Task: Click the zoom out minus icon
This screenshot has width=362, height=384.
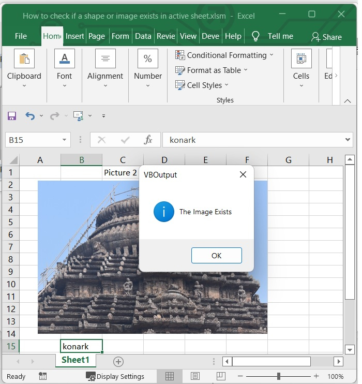Action: 240,376
